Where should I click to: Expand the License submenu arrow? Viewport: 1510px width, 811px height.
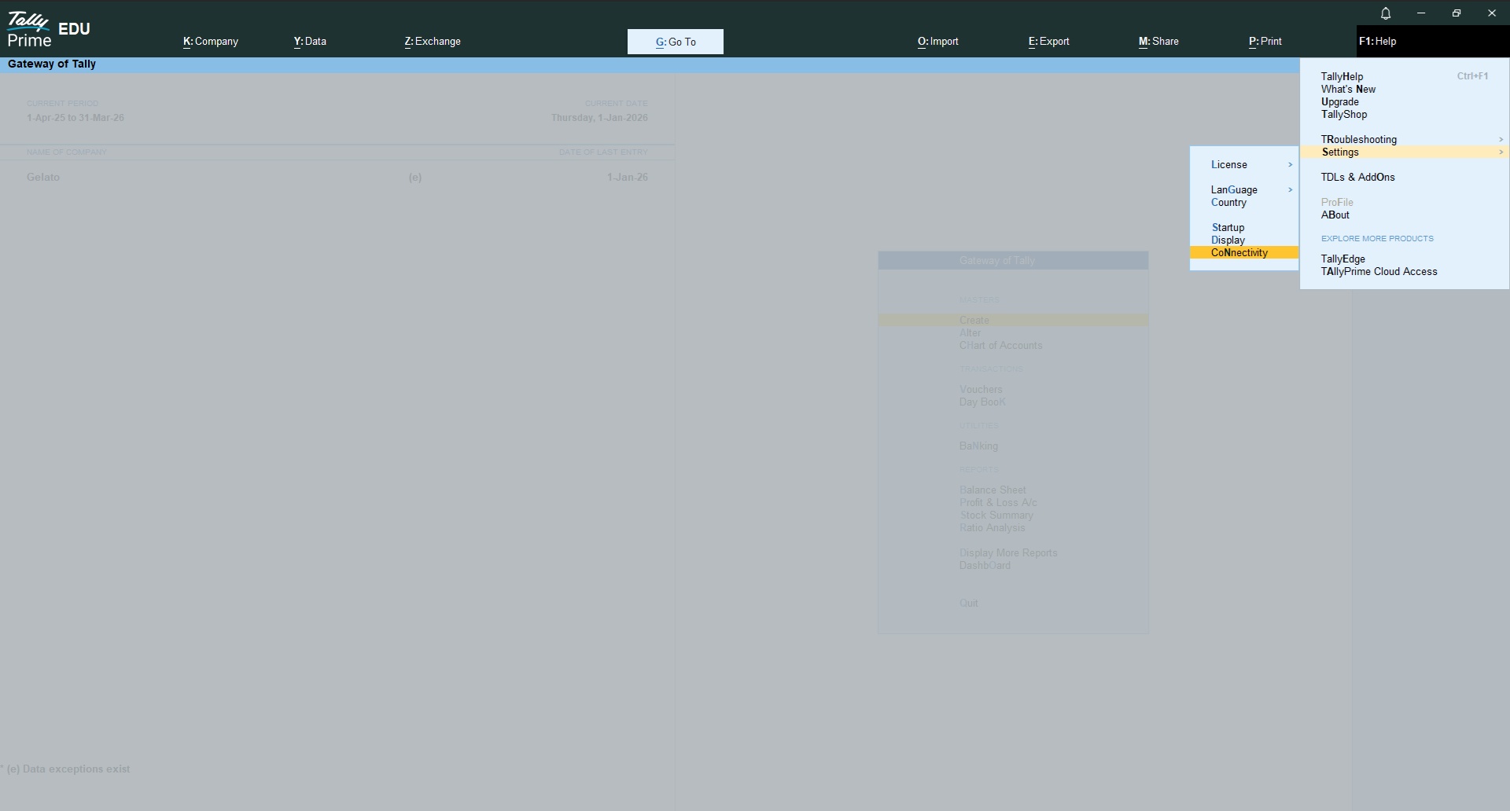click(1290, 165)
